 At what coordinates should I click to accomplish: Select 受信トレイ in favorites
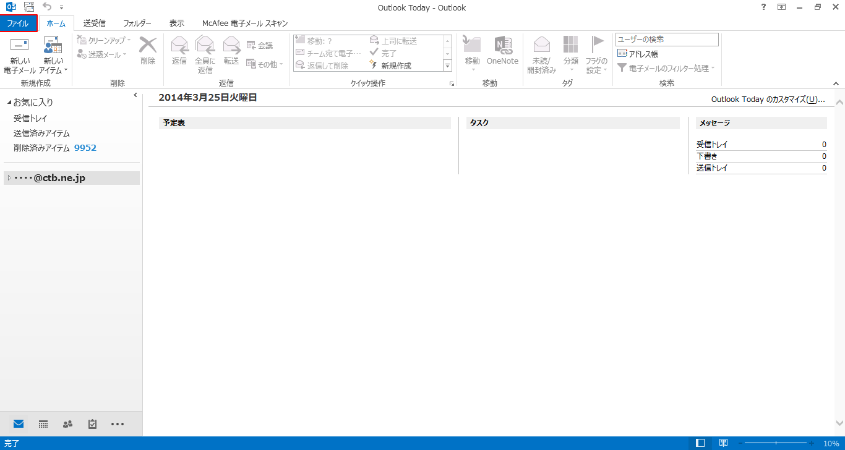[30, 118]
